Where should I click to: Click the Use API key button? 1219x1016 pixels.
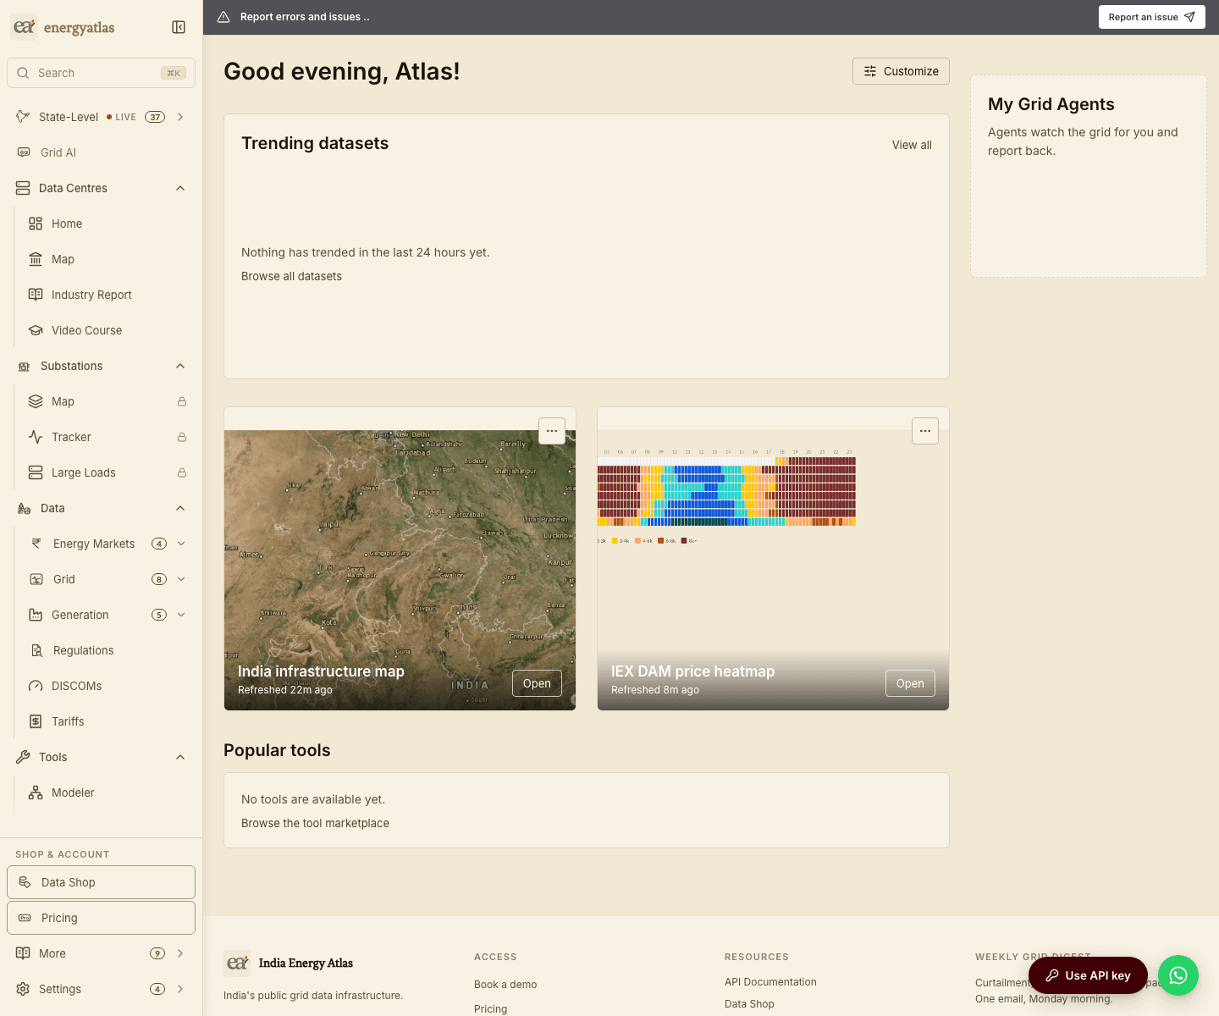[1088, 975]
